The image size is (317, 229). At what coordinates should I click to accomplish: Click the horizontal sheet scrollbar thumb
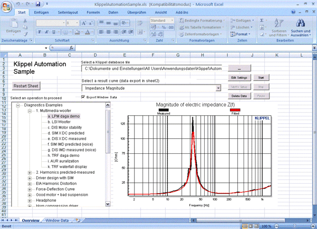(x=240, y=220)
